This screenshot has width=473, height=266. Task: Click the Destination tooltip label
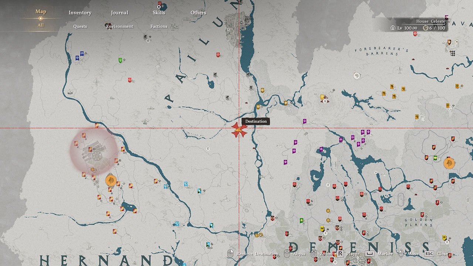tap(256, 121)
